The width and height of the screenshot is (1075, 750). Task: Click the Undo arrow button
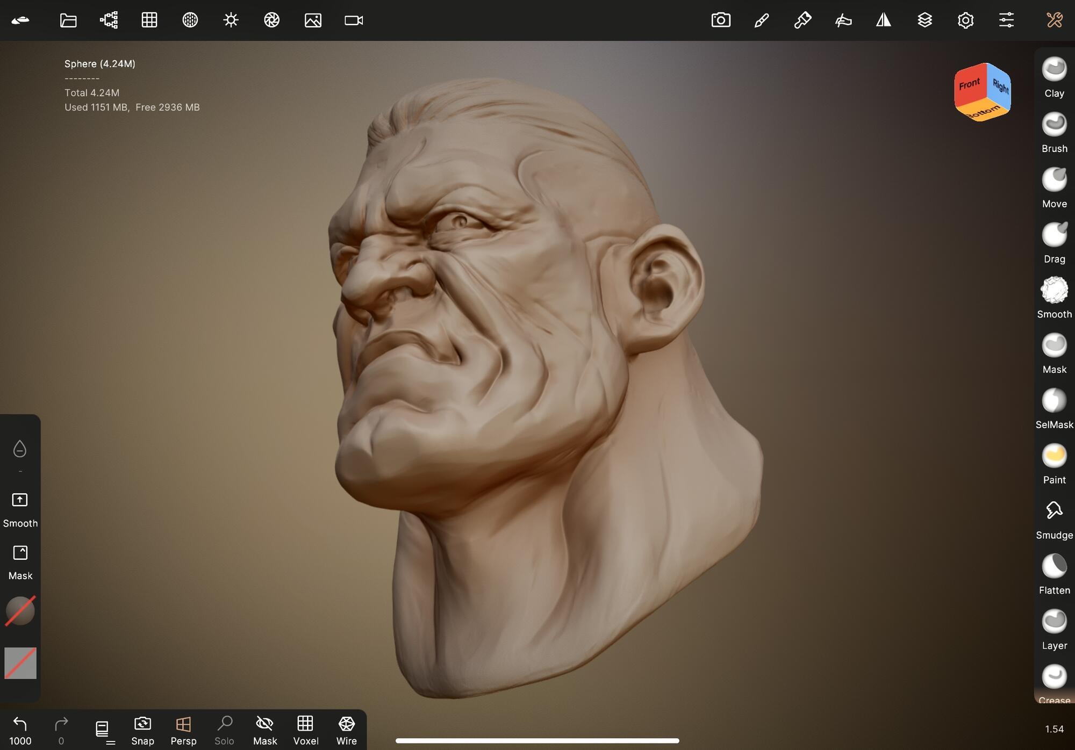20,725
